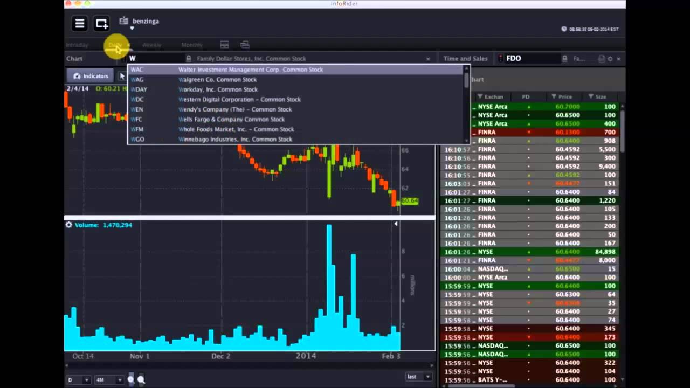This screenshot has height=388, width=690.
Task: Click the 84,898 size trade row
Action: click(x=530, y=252)
